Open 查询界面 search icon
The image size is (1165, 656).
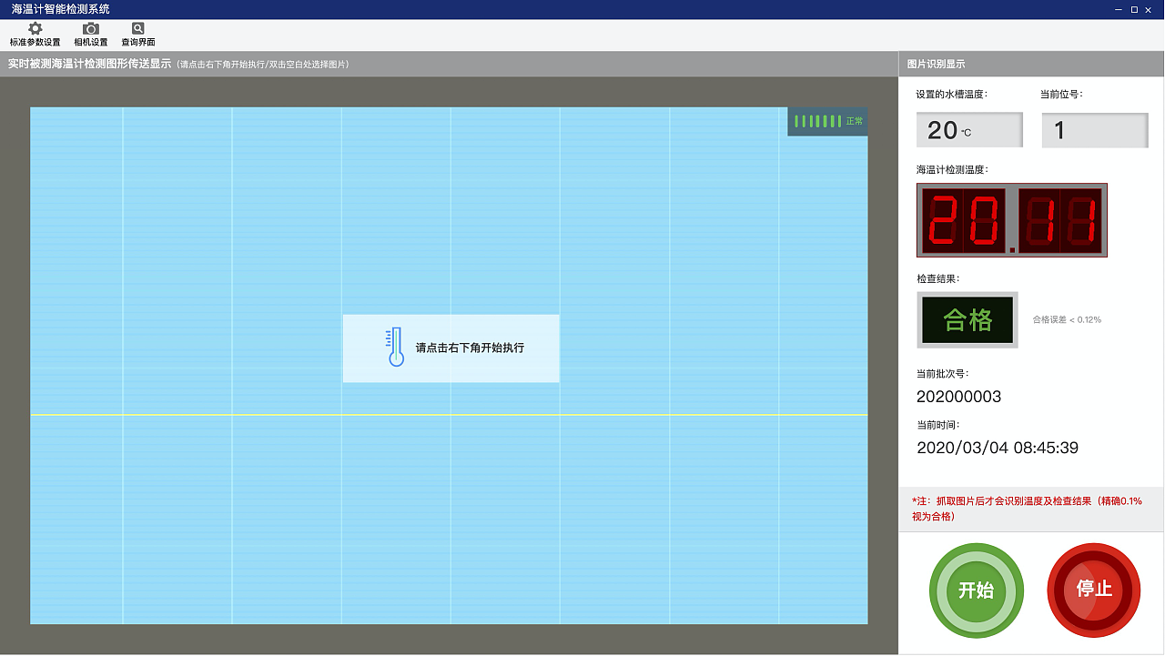(138, 29)
